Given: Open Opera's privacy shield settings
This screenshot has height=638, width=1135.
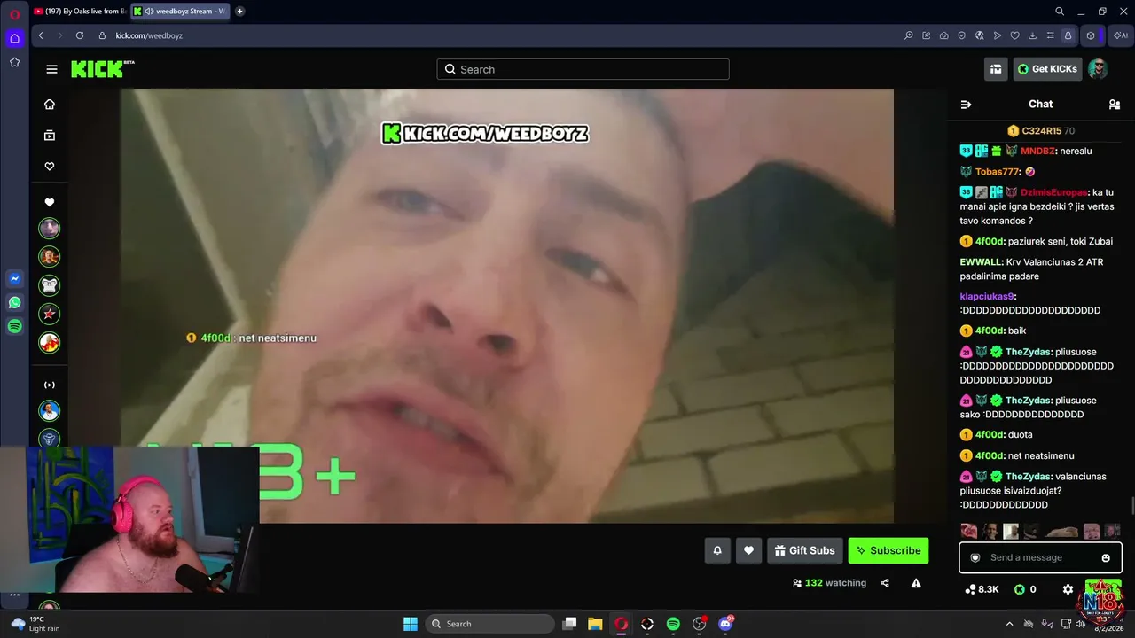Looking at the screenshot, I should 962,35.
